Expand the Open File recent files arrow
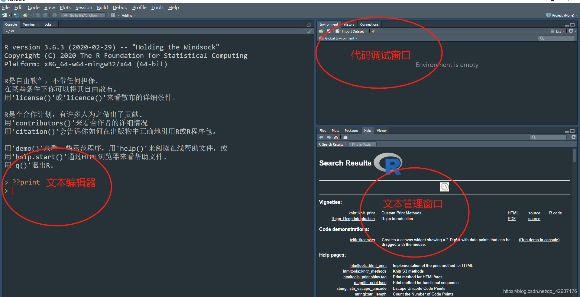Screen dimensions: 580x297 click(31, 15)
